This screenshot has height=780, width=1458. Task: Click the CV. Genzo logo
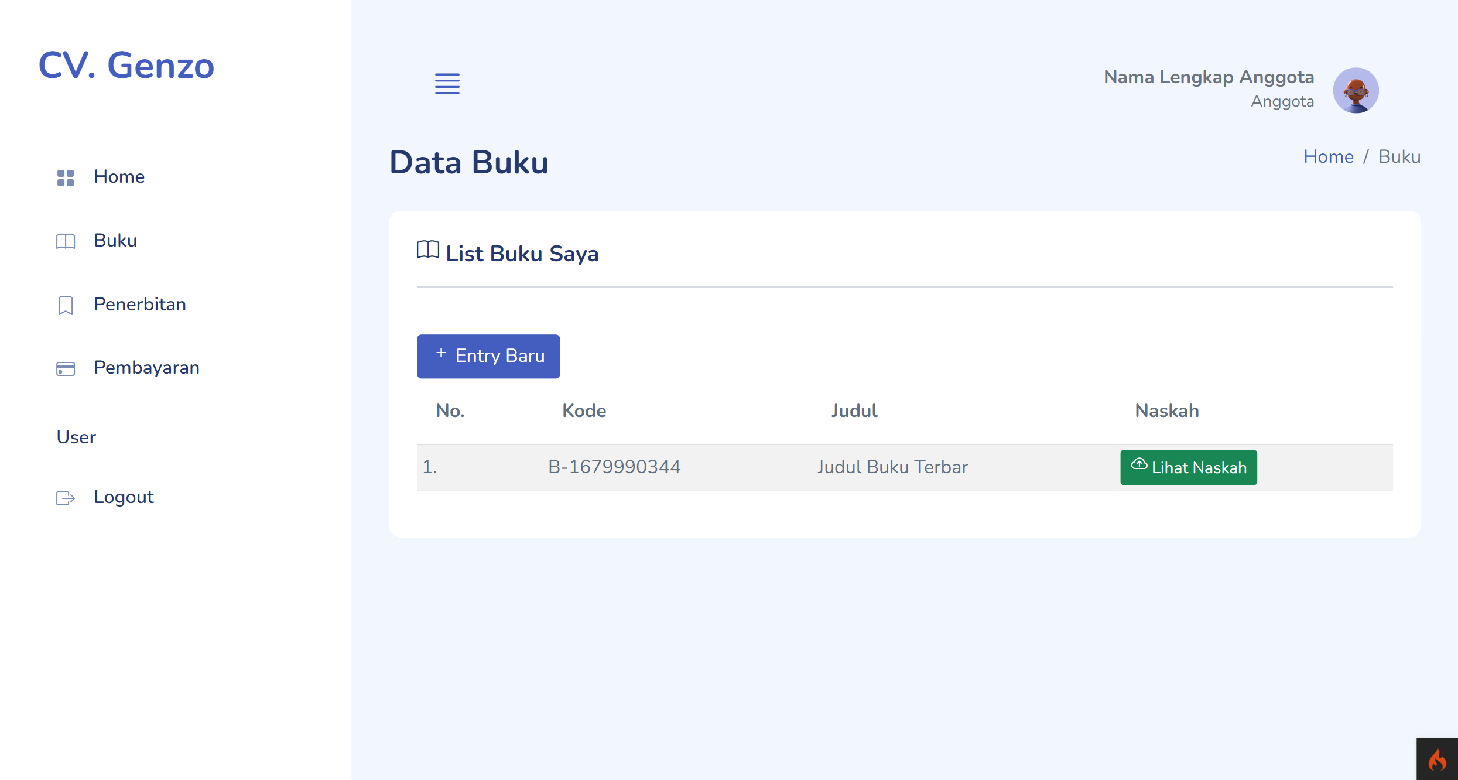tap(126, 66)
